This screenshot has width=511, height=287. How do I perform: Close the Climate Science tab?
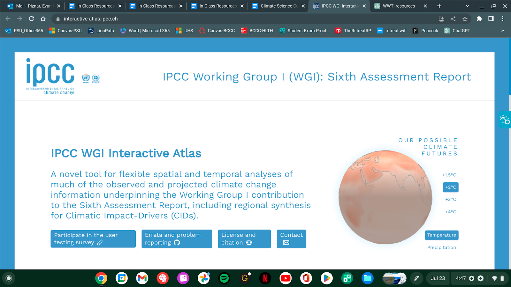303,6
